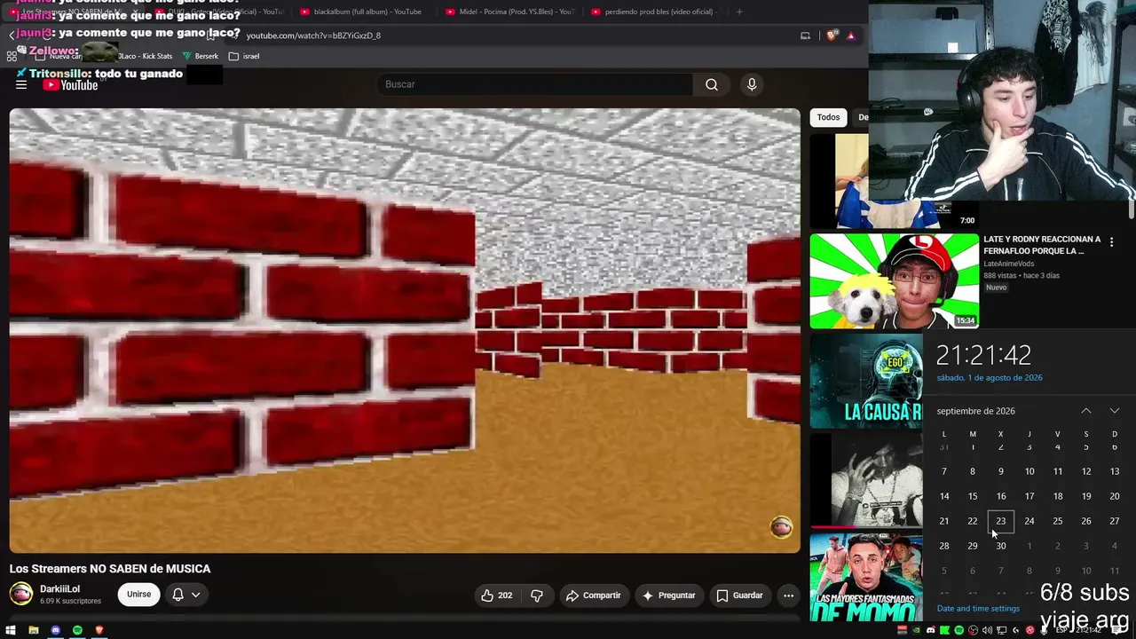Click the address bar URL
Image resolution: width=1136 pixels, height=639 pixels.
click(x=313, y=35)
